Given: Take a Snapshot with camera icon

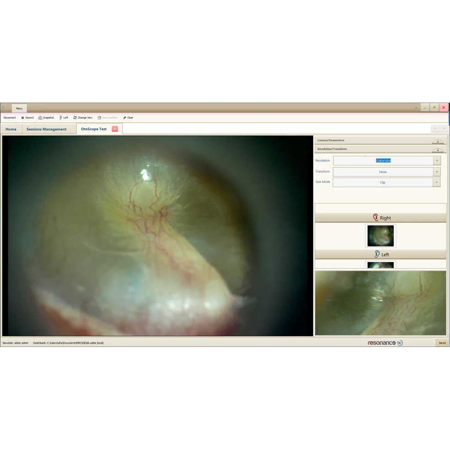Looking at the screenshot, I should coord(40,118).
